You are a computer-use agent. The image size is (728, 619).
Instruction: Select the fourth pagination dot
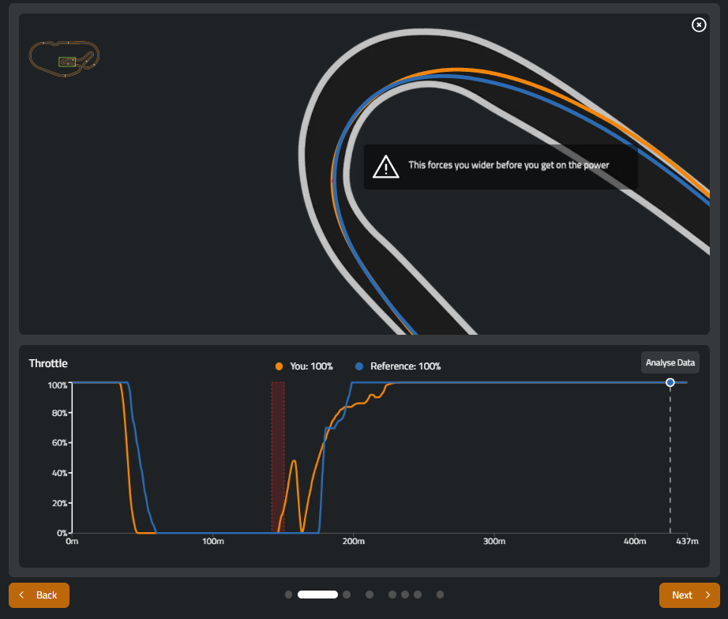click(370, 595)
